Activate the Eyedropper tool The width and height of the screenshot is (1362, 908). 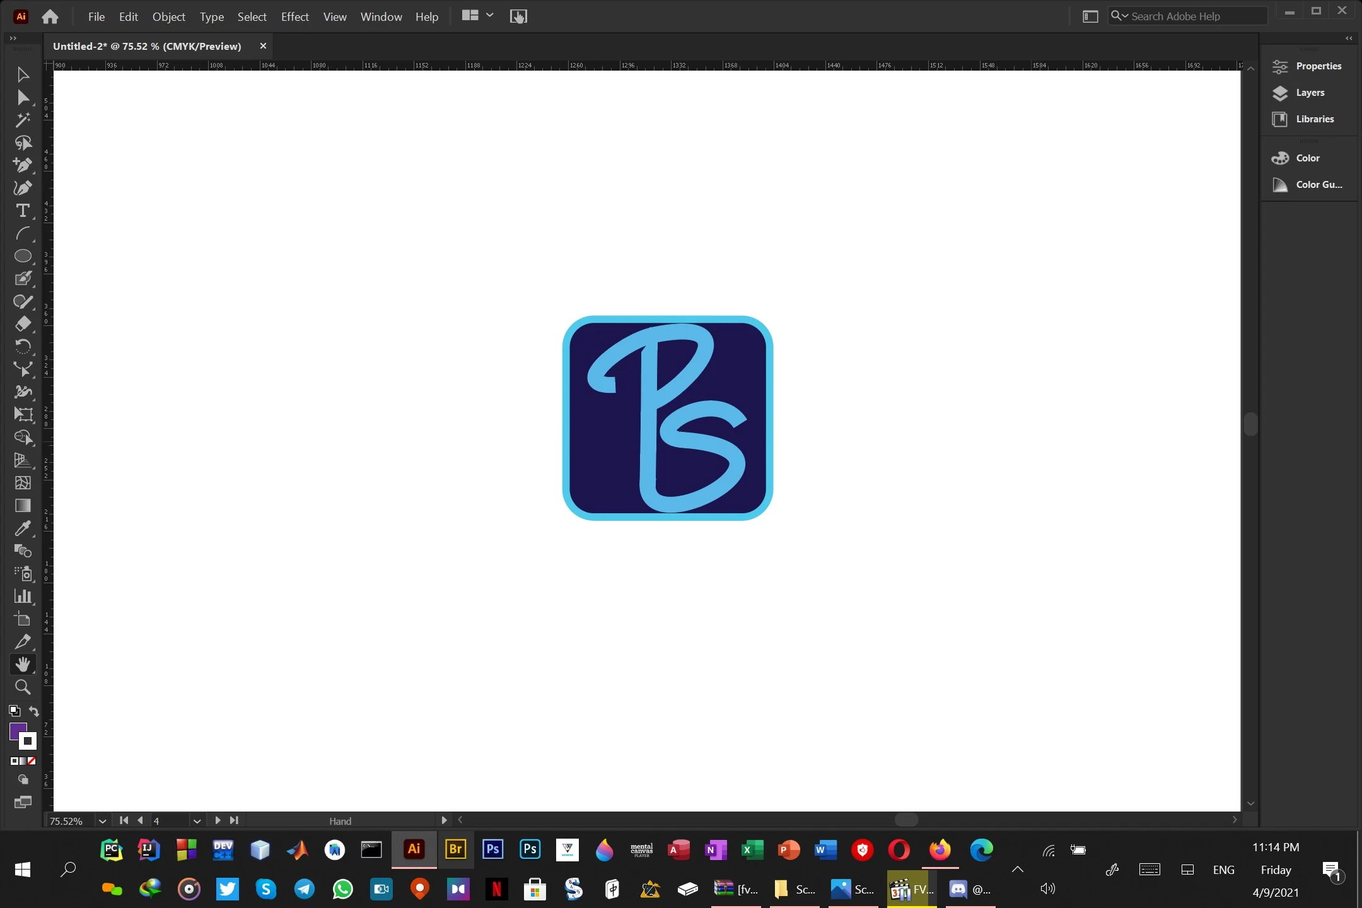point(23,528)
